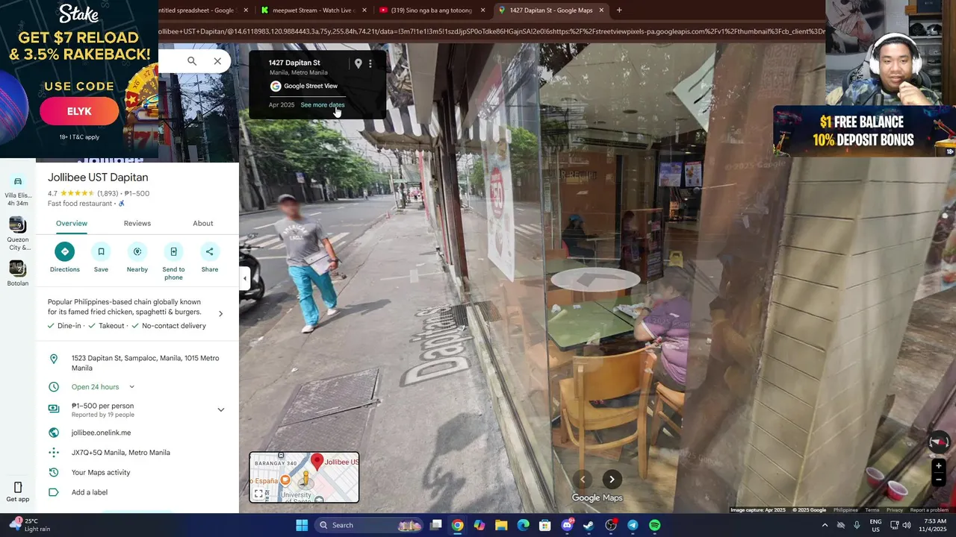Expand the Open 24 hours dropdown
The image size is (956, 537).
(132, 387)
